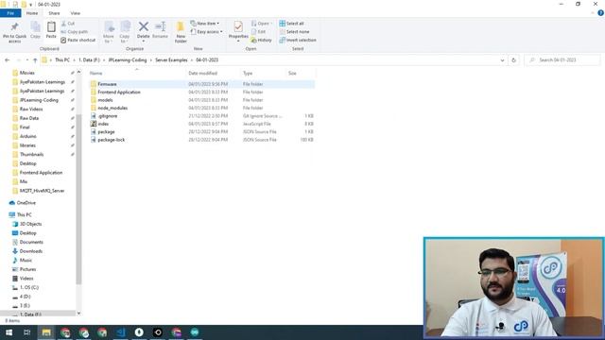Open the Arduino IDE taskbar icon

(195, 332)
